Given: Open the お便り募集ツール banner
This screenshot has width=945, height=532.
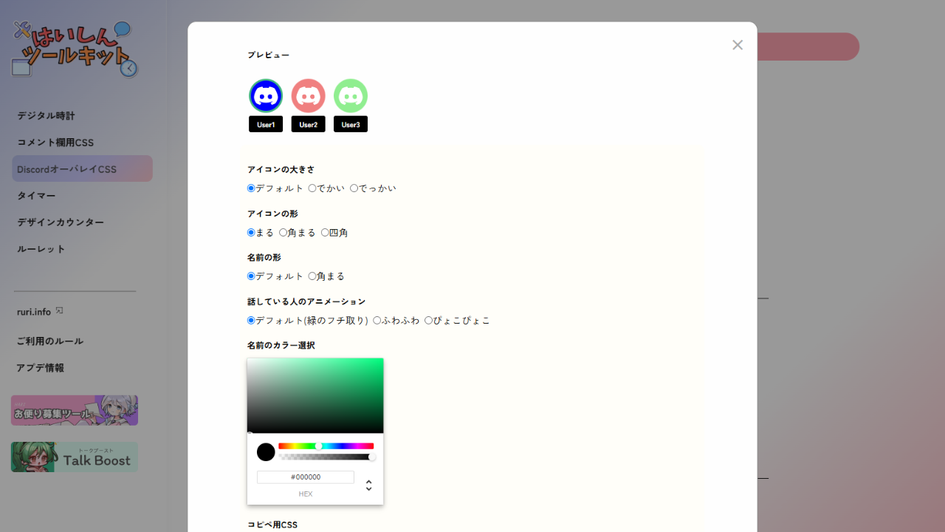Looking at the screenshot, I should pyautogui.click(x=74, y=410).
